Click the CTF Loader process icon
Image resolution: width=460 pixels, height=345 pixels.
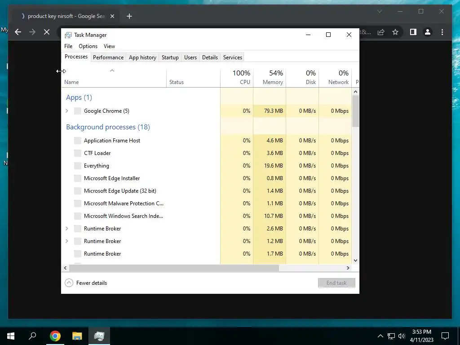click(x=77, y=153)
